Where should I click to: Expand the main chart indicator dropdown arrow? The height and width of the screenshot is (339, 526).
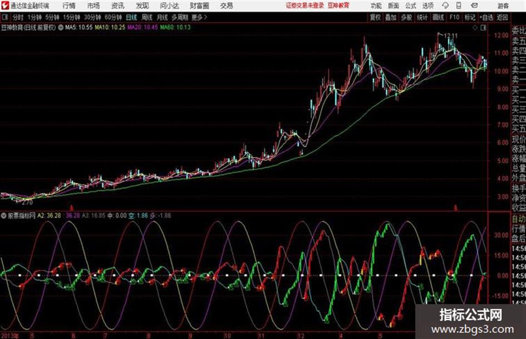point(61,27)
